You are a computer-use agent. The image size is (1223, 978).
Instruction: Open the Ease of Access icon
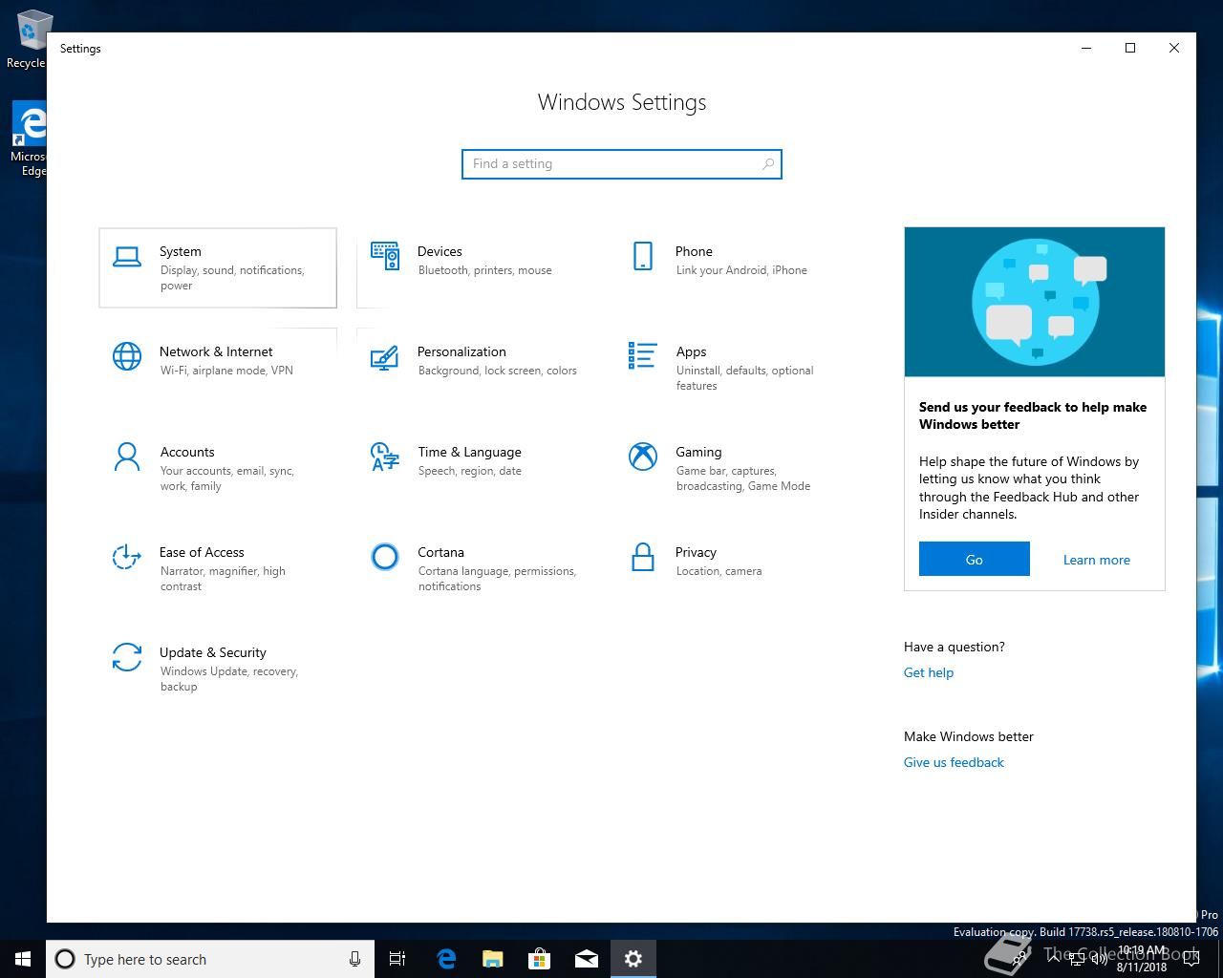[x=127, y=557]
